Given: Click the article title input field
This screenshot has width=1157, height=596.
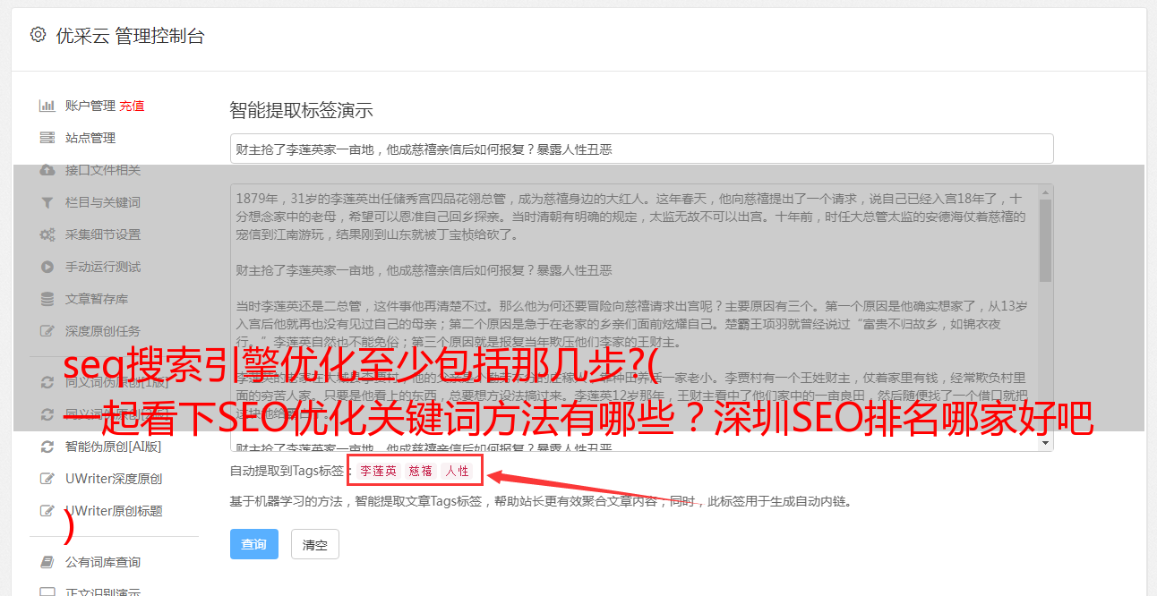Looking at the screenshot, I should tap(641, 149).
